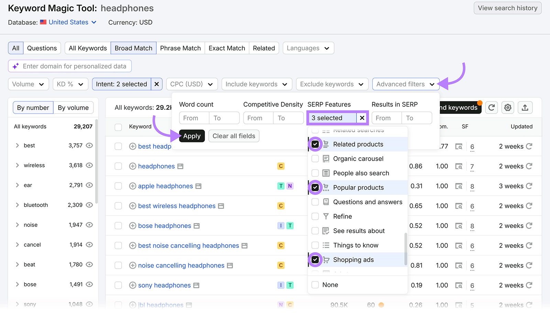
Task: Click the Apply button
Action: click(x=192, y=136)
